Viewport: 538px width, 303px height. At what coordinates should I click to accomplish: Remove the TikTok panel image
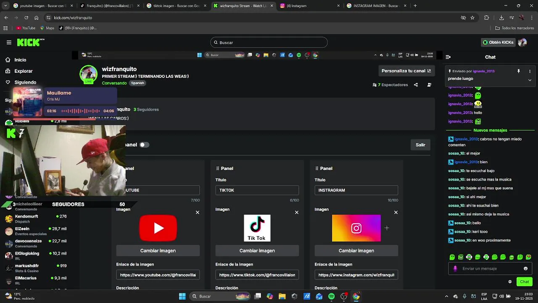click(x=297, y=213)
